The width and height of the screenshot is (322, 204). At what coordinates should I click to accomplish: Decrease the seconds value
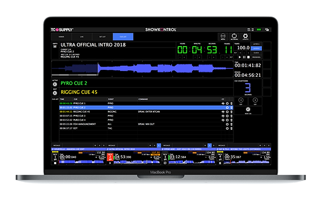pyautogui.click(x=209, y=57)
